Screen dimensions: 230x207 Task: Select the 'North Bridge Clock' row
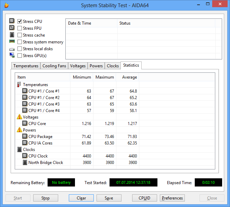[x=115, y=163]
